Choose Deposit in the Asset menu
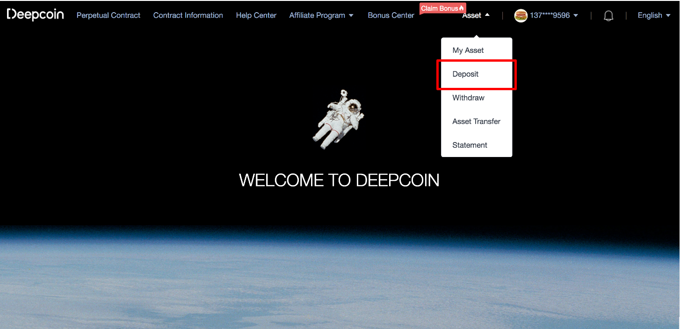 point(477,74)
